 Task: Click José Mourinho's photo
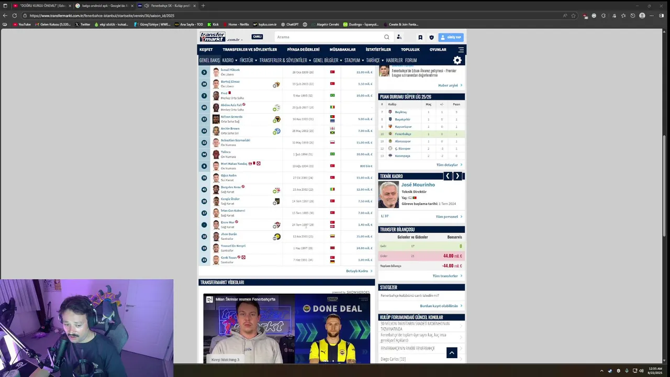coord(389,195)
